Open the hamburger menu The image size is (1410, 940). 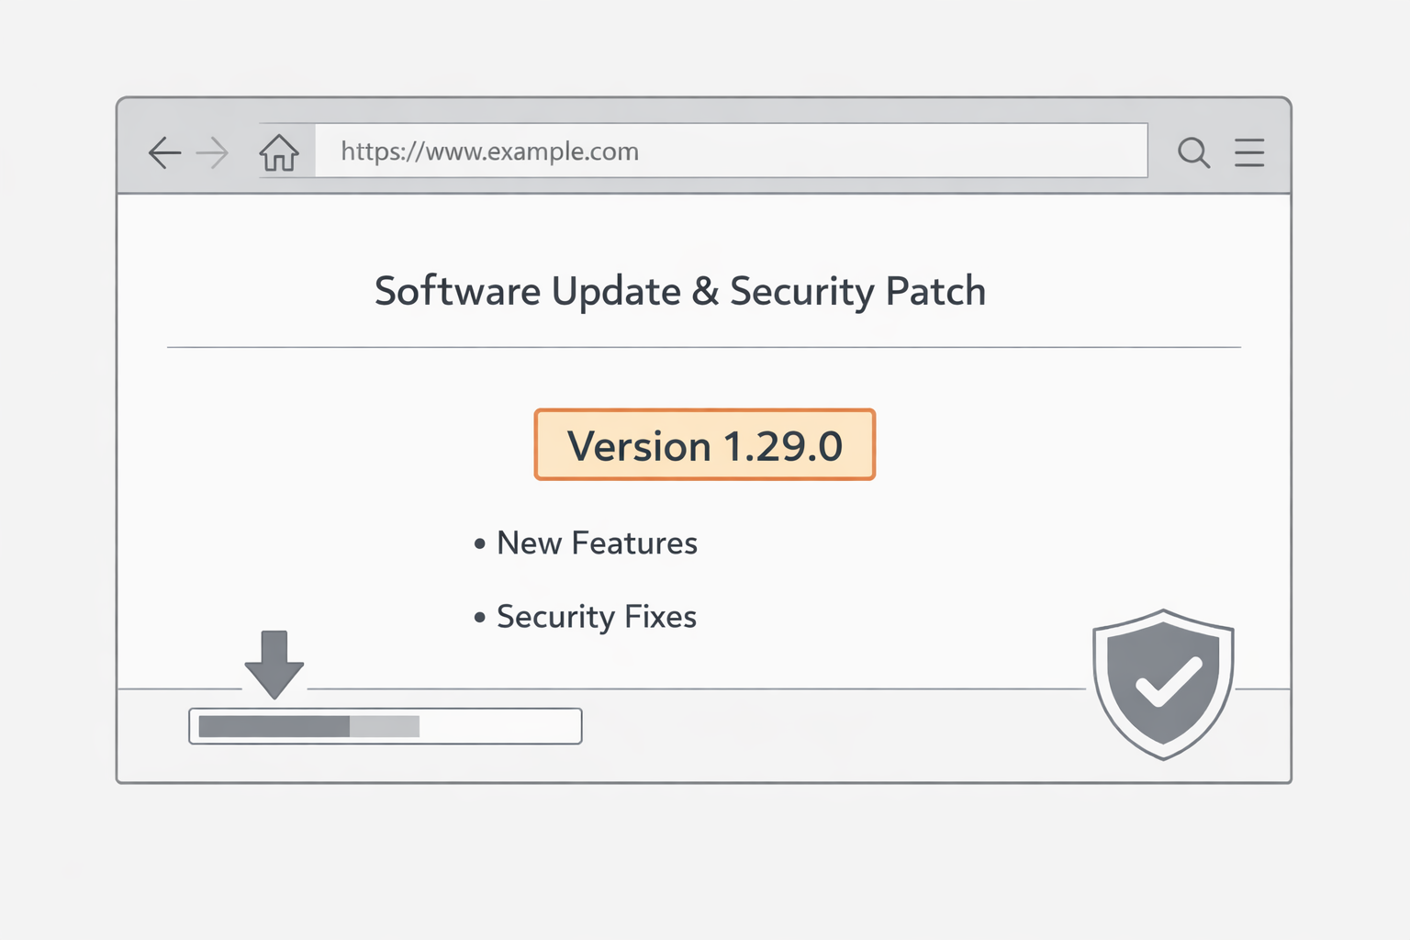point(1249,152)
